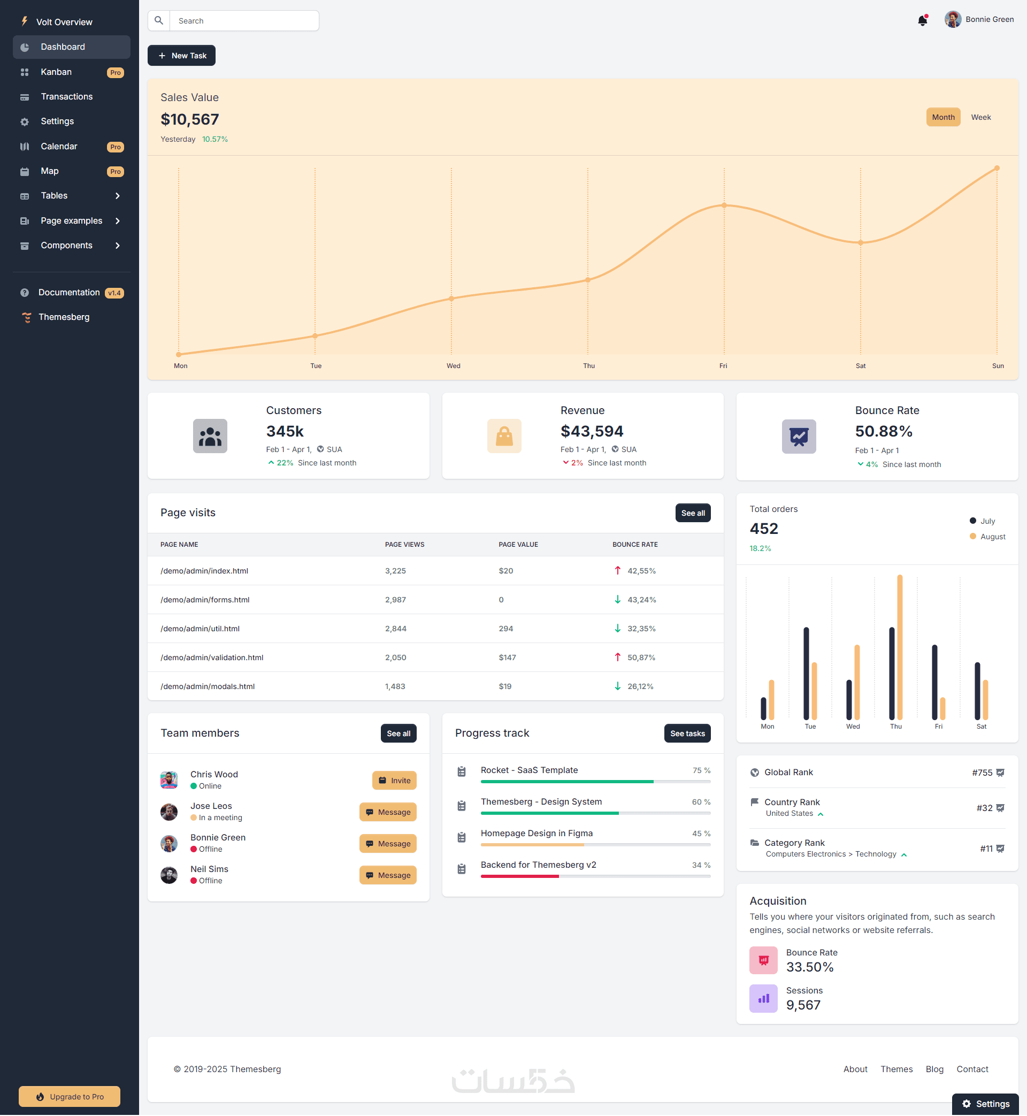The width and height of the screenshot is (1027, 1116).
Task: Open Transactions from the sidebar
Action: 67,97
